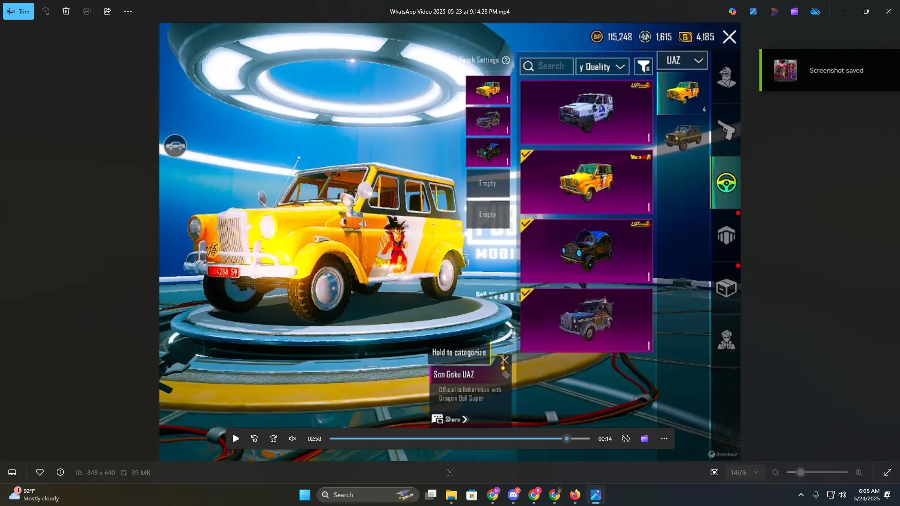Click the volume speaker tray icon

pos(842,495)
